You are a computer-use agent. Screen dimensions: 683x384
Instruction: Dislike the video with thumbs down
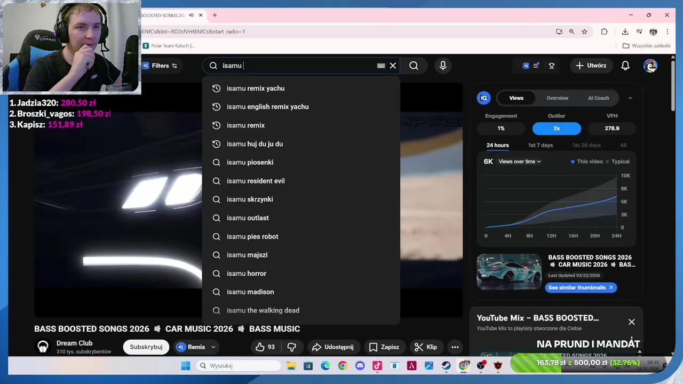292,347
